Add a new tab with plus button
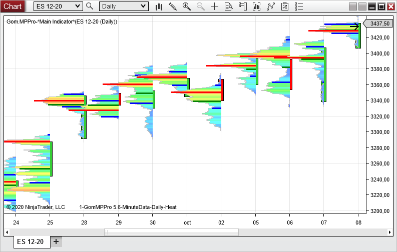The image size is (397, 252). coord(56,242)
